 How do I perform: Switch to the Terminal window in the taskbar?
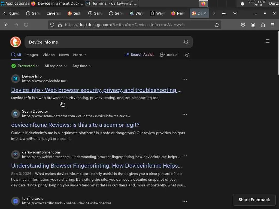pos(112,3)
